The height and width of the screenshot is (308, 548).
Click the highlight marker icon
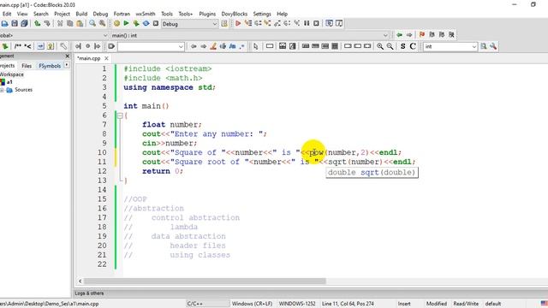pyautogui.click(x=213, y=46)
